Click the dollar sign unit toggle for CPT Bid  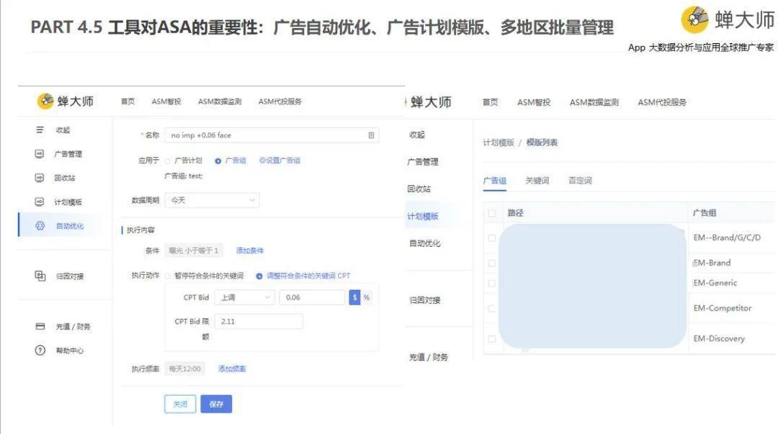click(354, 297)
